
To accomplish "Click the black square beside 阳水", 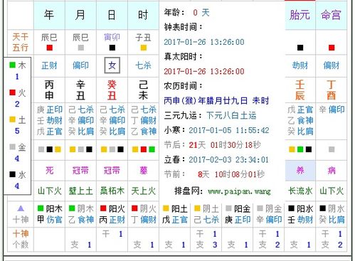I will pyautogui.click(x=291, y=208).
